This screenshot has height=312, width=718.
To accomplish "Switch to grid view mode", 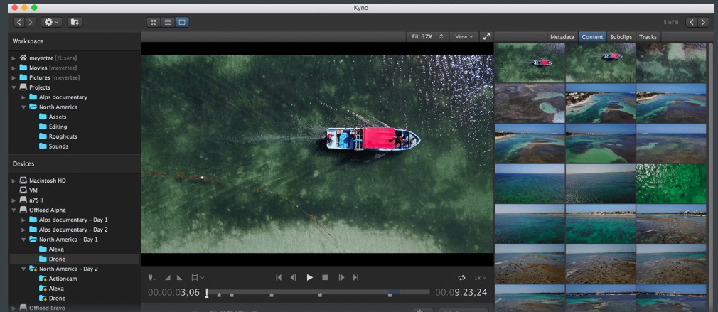I will pos(154,22).
